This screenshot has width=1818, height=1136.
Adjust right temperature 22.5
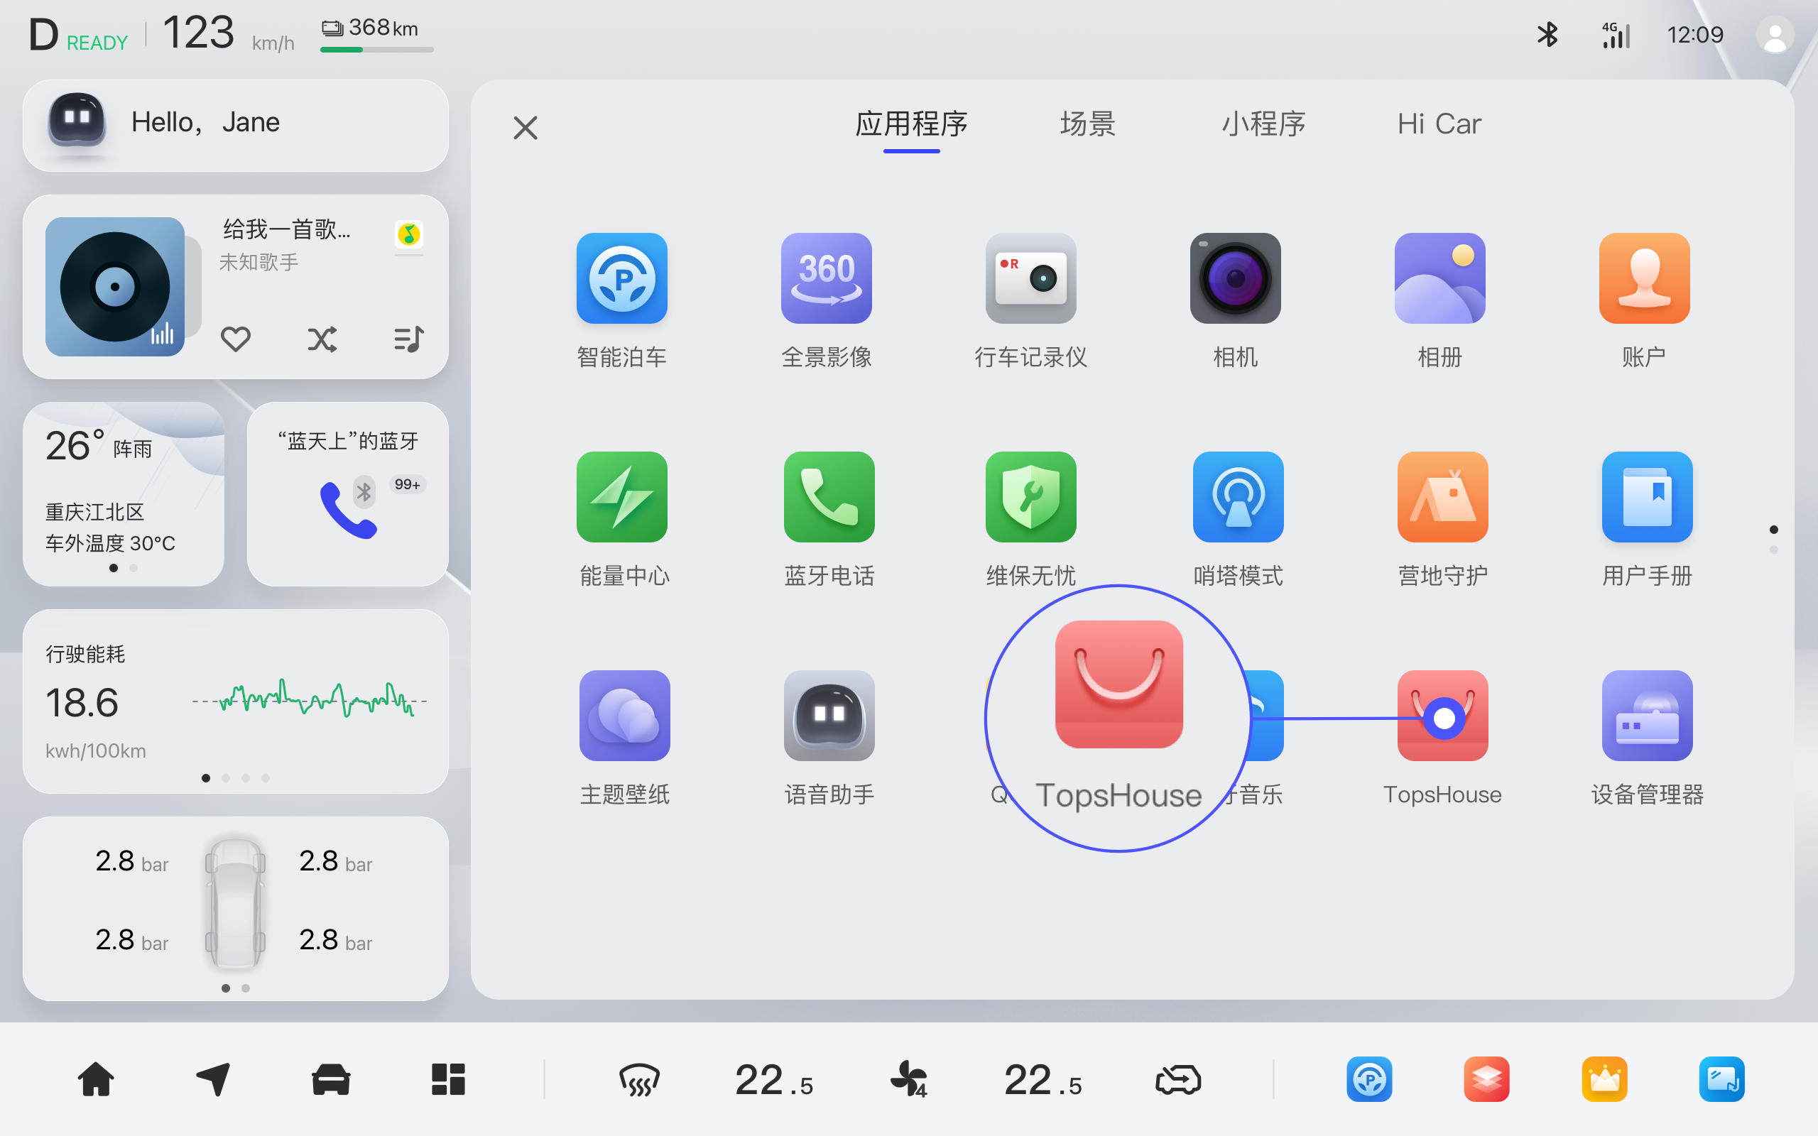[x=1043, y=1081]
